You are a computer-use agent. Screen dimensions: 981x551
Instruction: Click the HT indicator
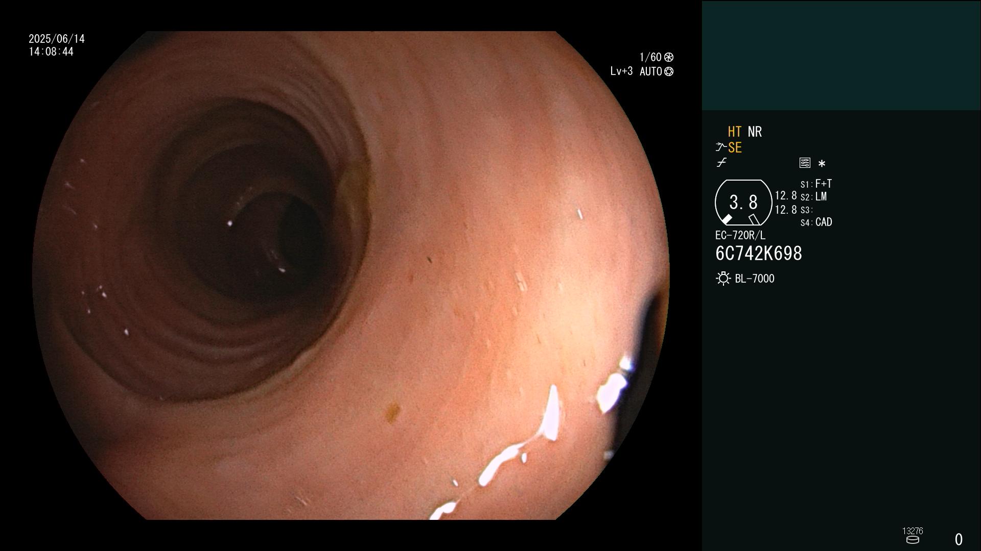coord(734,132)
